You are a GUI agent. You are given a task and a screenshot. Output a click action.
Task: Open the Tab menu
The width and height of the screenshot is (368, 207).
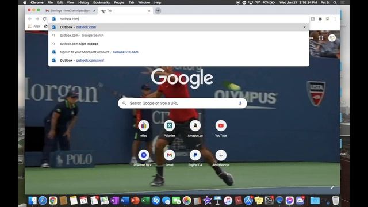[131, 2]
